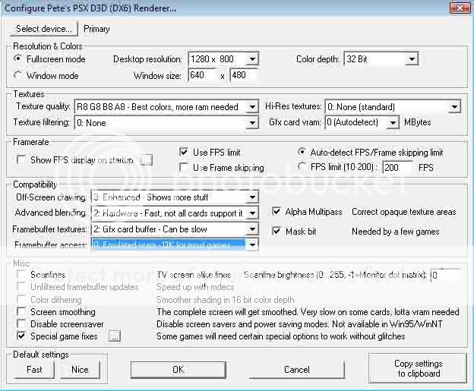Click the Cancel button
This screenshot has width=474, height=391.
(297, 370)
